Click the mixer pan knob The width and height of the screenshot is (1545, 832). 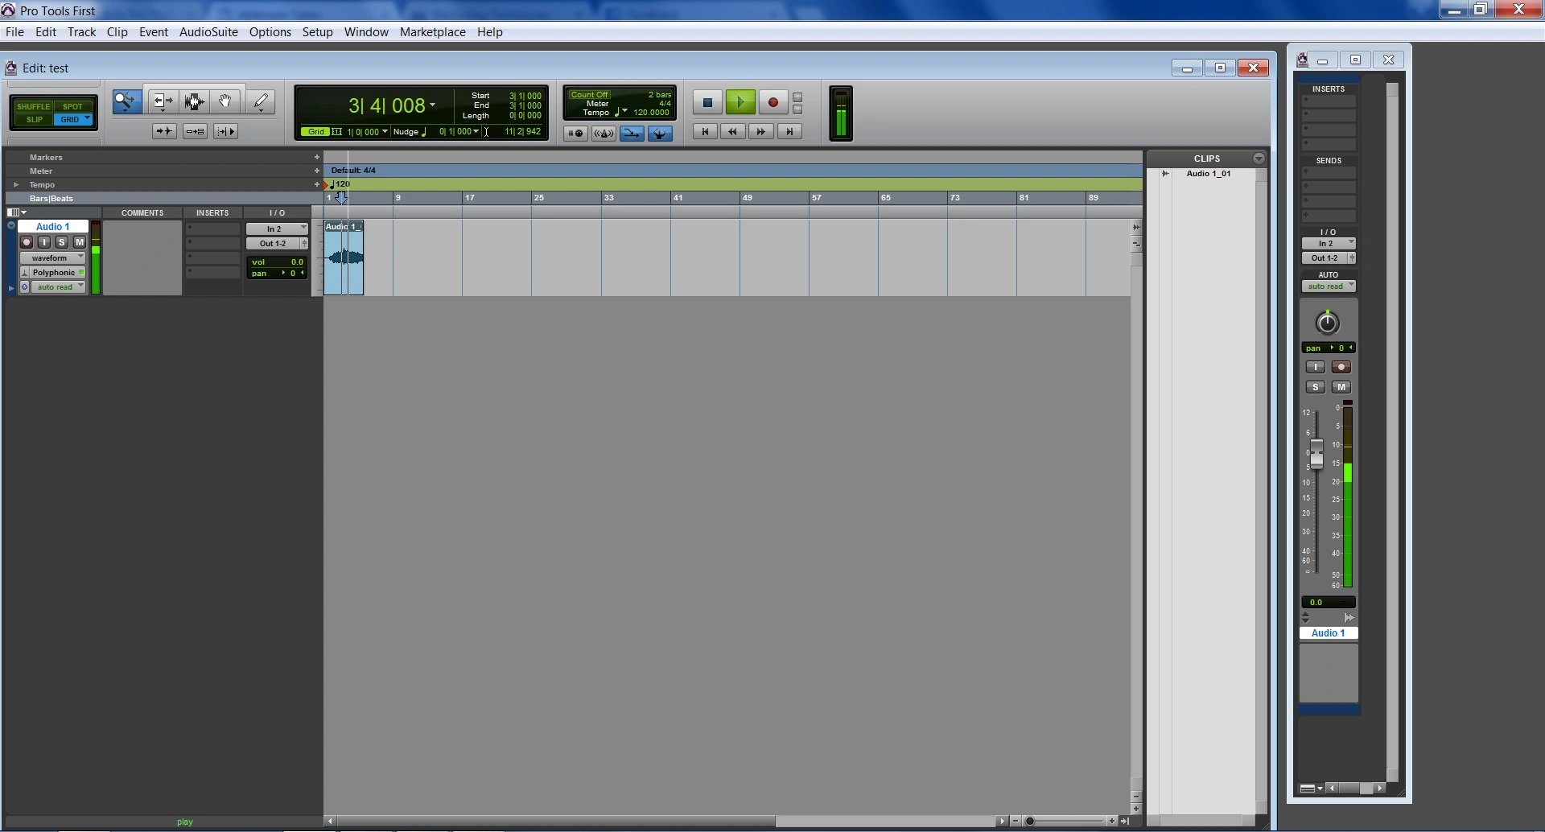pos(1328,323)
